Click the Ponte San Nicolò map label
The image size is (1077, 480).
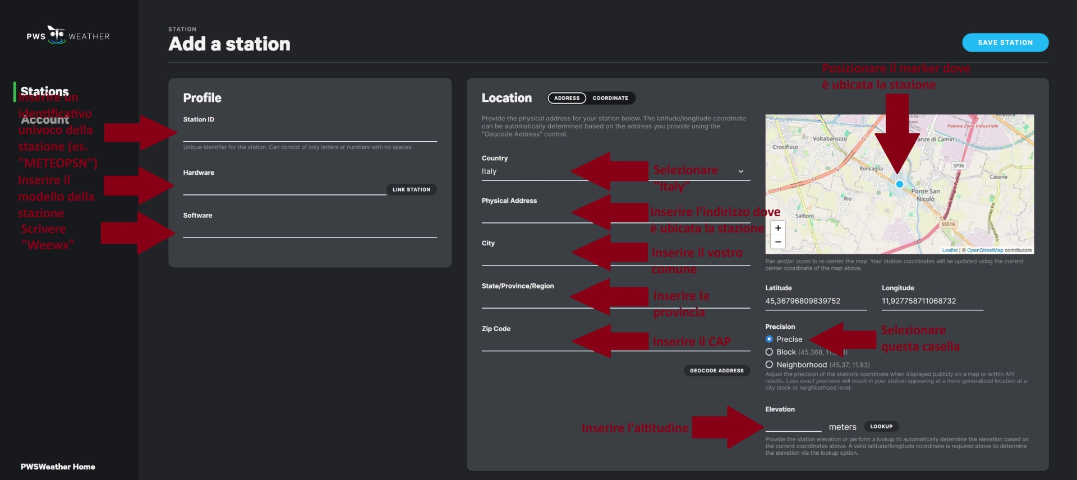[925, 195]
